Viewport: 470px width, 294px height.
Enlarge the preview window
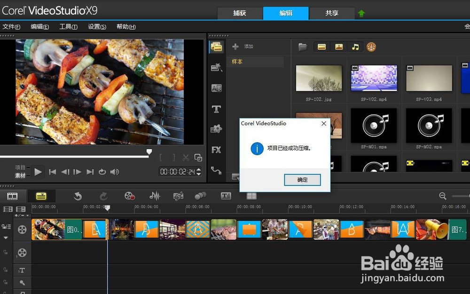point(198,158)
